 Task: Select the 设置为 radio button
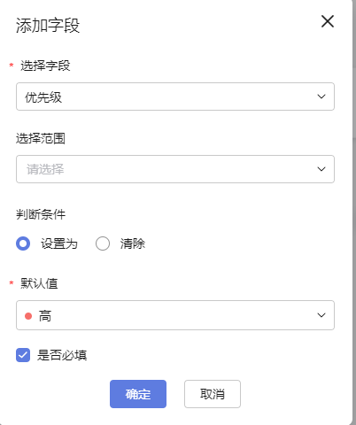coord(23,243)
